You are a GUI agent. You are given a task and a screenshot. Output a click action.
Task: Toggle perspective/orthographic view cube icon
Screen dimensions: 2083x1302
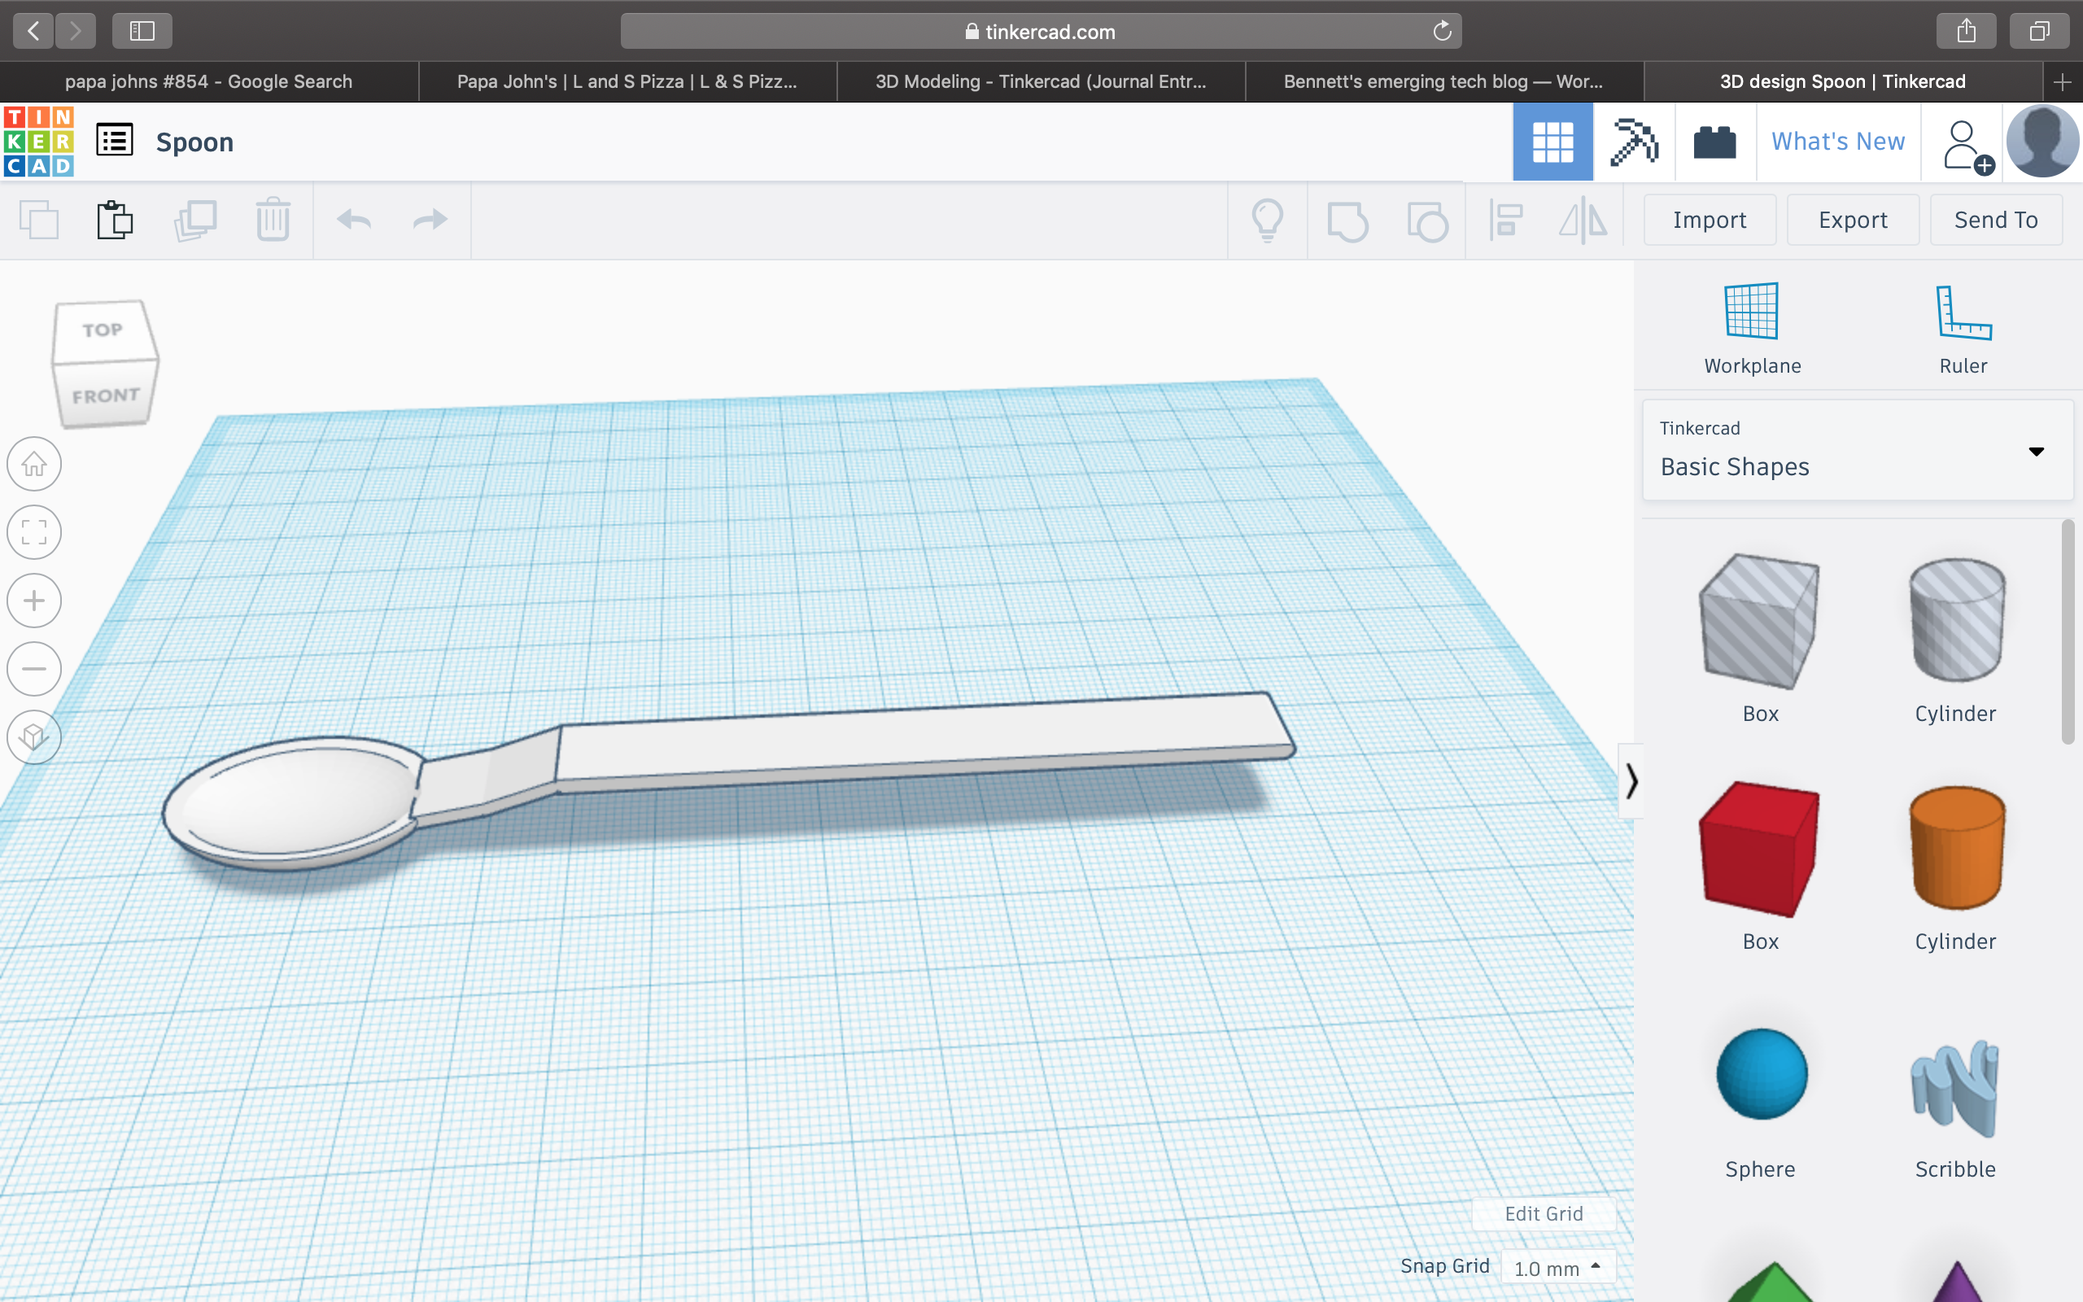pos(34,736)
